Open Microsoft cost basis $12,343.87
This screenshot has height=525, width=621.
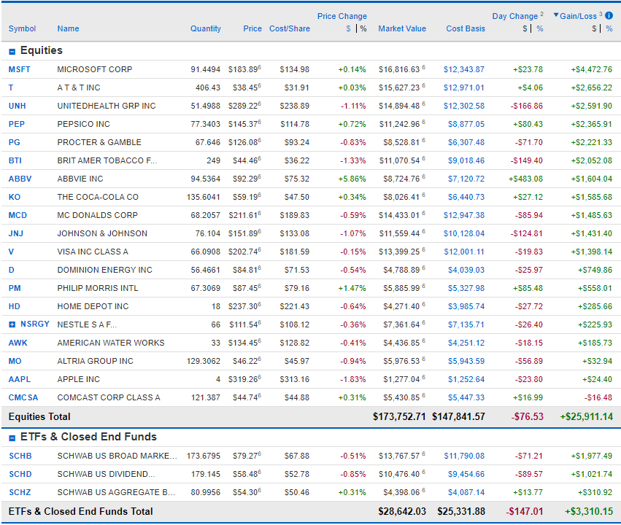click(x=464, y=69)
